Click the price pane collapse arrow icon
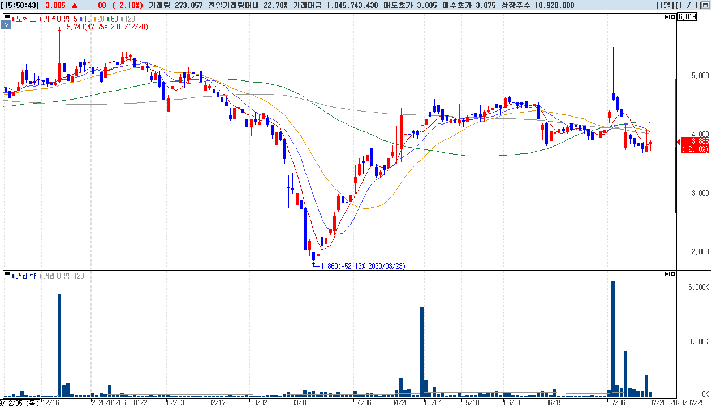The image size is (712, 407). 673,18
